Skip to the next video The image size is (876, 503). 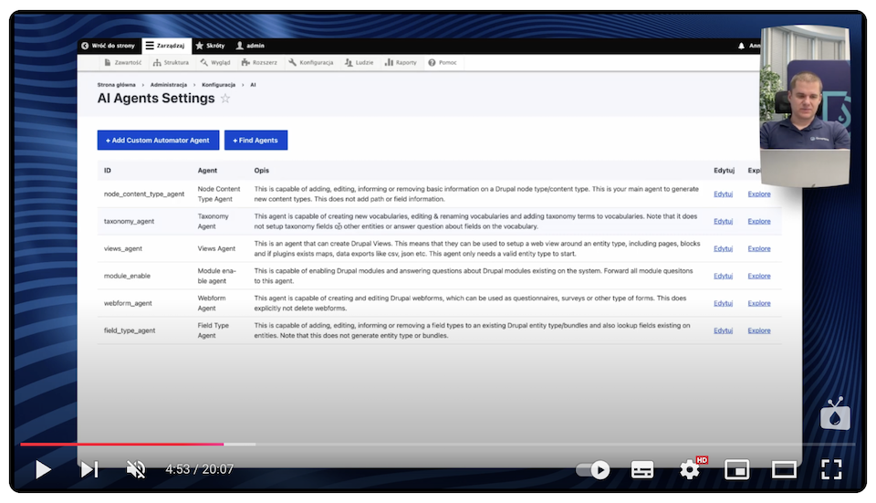[x=89, y=469]
